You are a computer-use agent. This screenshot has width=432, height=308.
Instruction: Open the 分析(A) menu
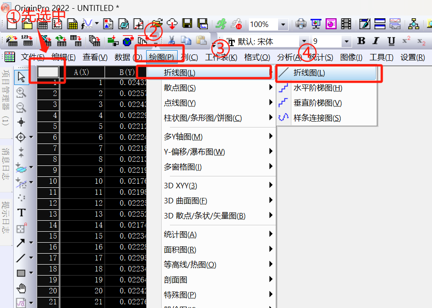tap(289, 57)
